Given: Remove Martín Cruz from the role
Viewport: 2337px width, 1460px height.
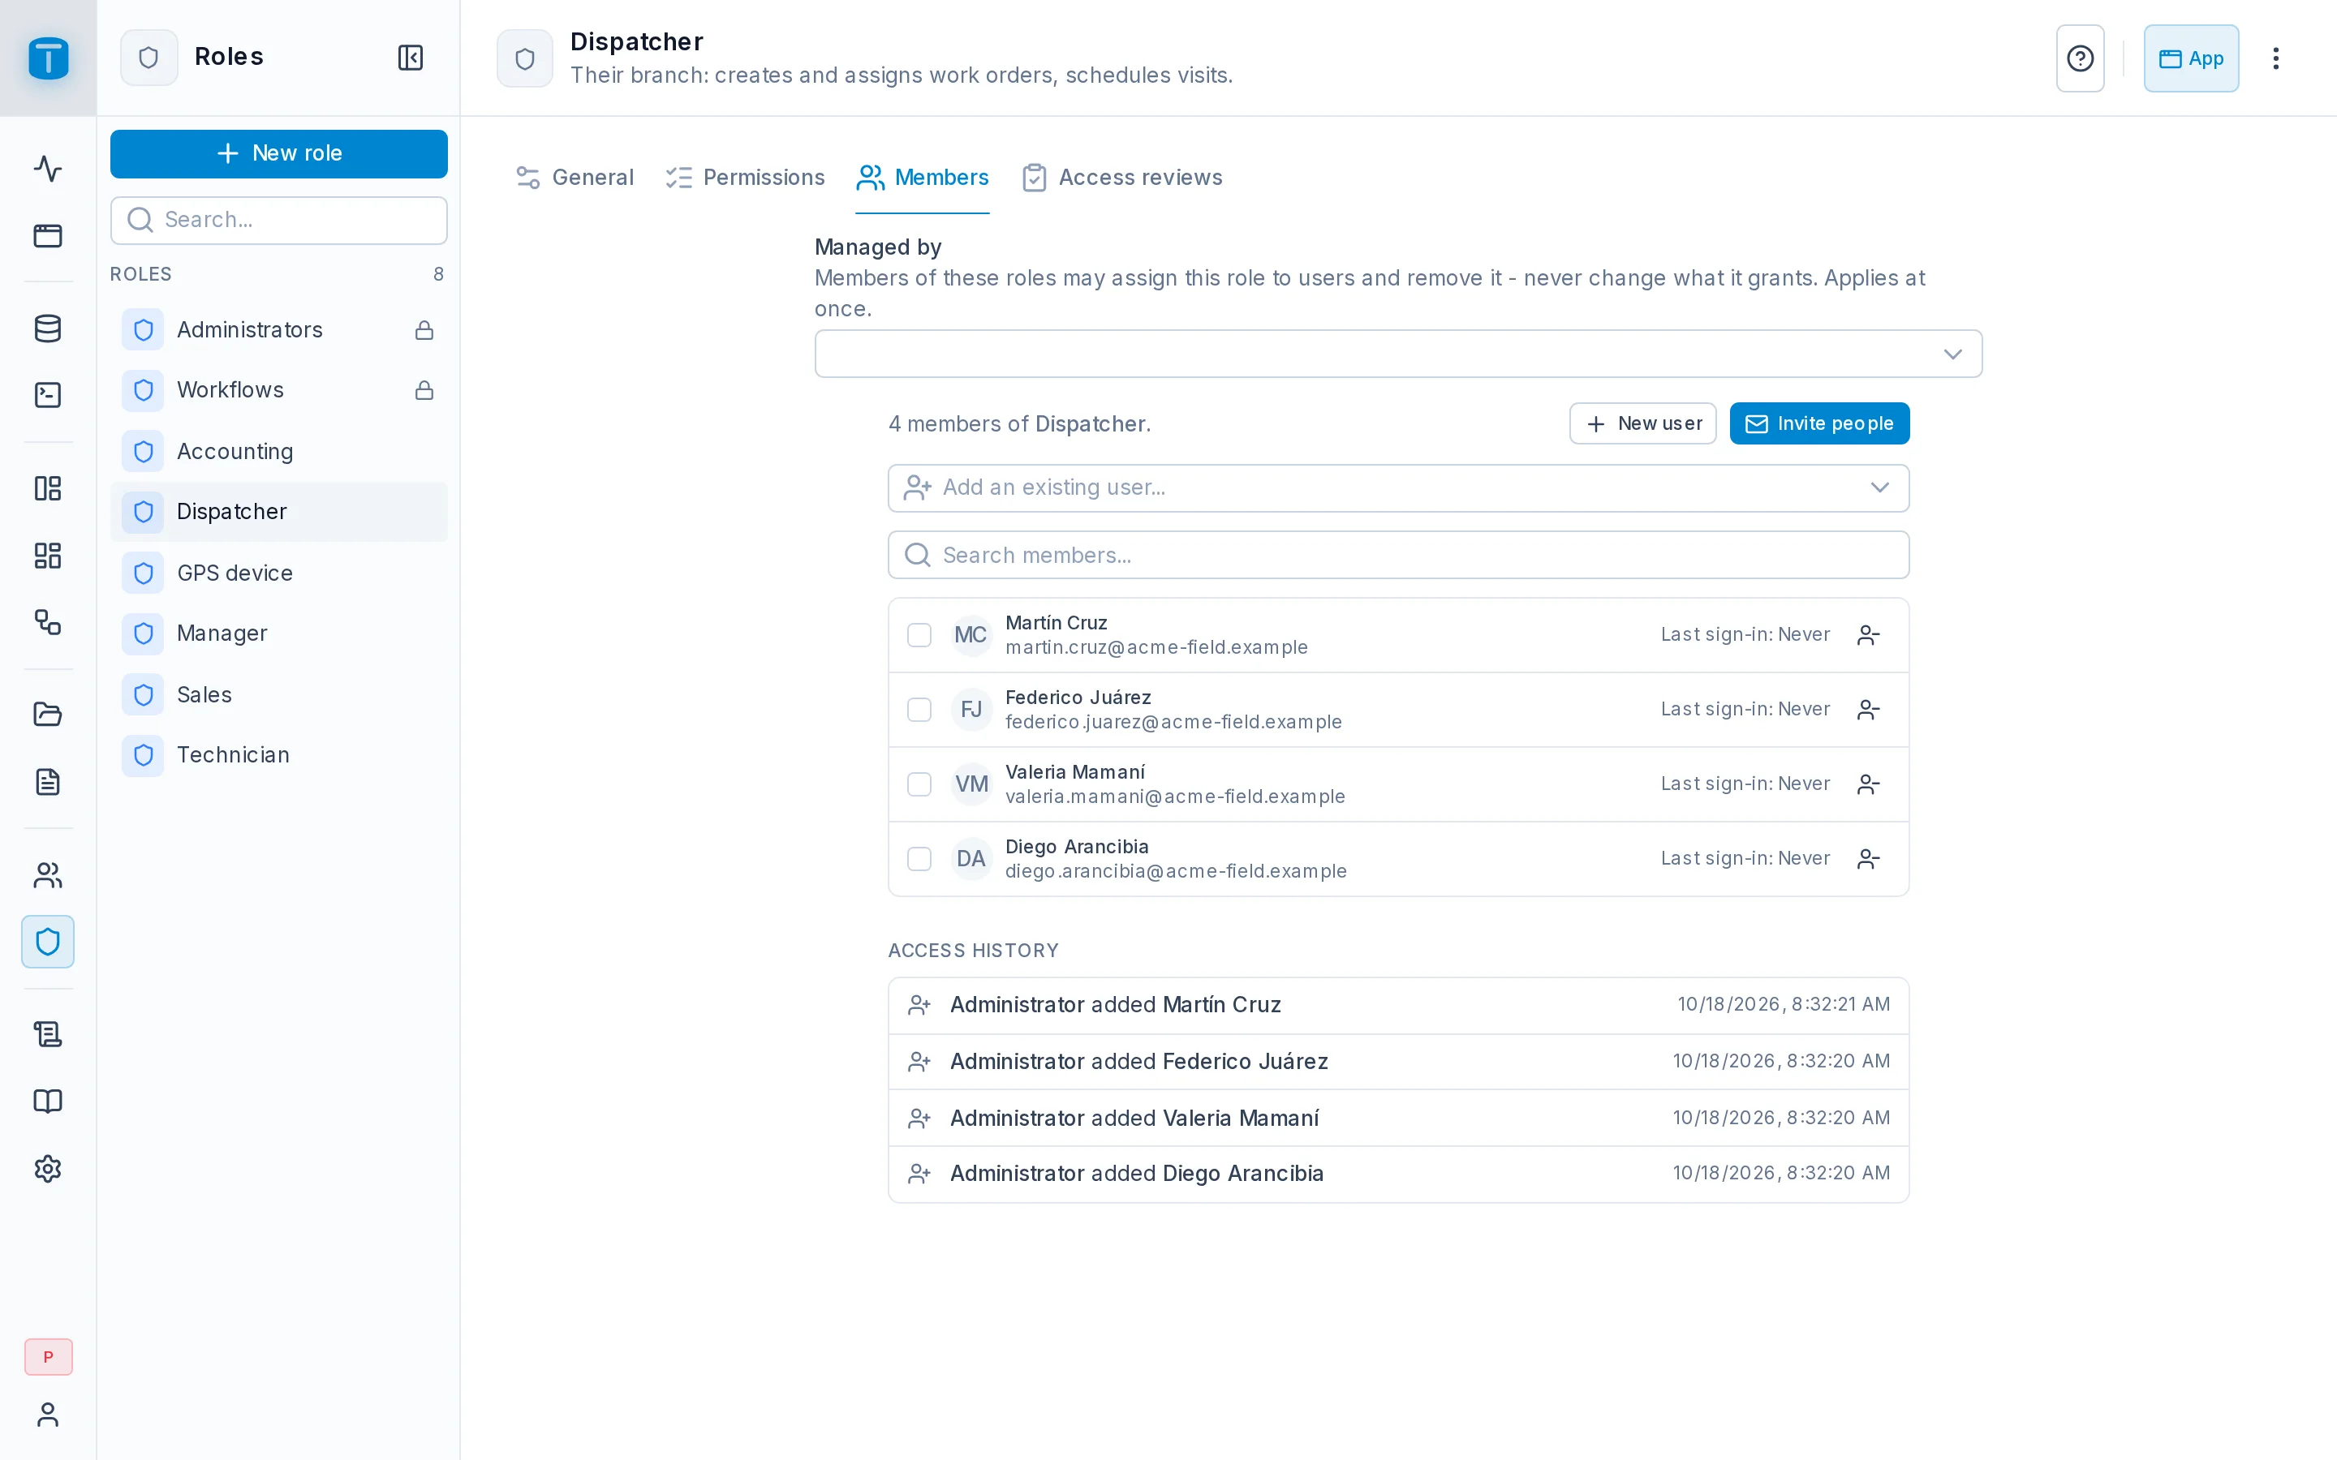Looking at the screenshot, I should (x=1869, y=635).
